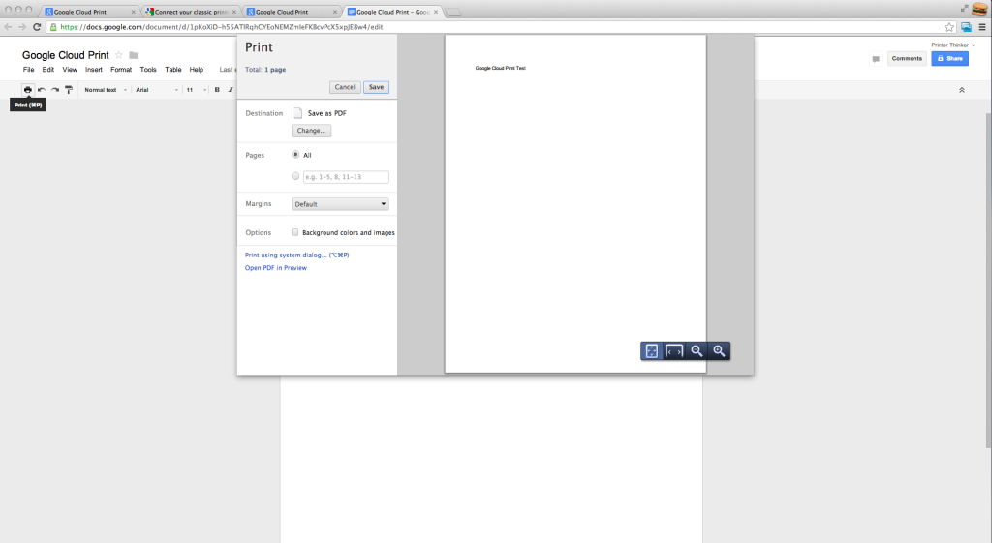
Task: Click the Change... destination button
Action: 311,131
